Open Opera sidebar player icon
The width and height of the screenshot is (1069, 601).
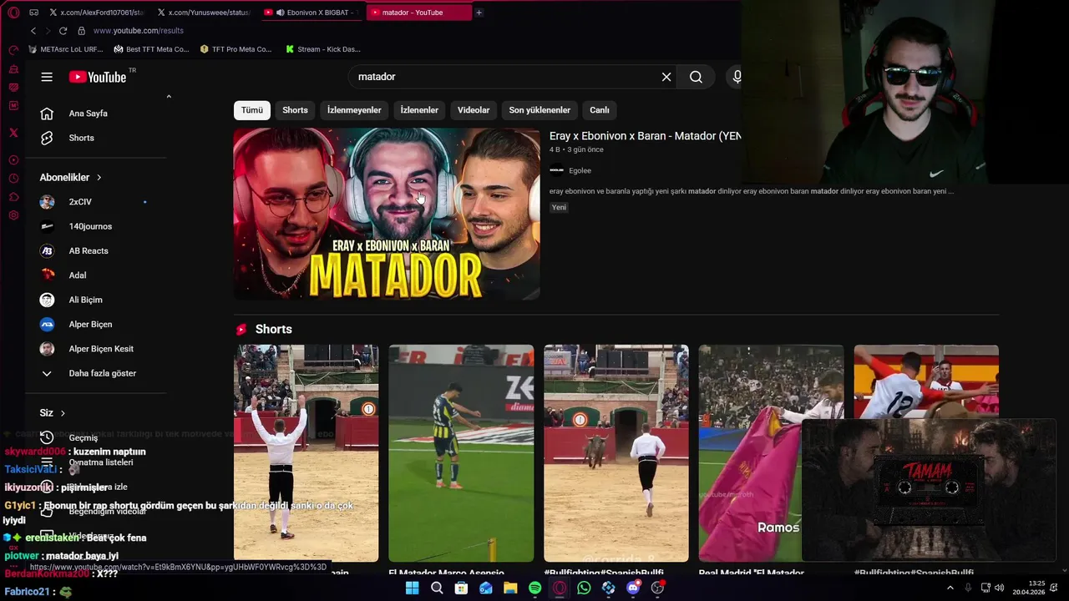pyautogui.click(x=13, y=159)
